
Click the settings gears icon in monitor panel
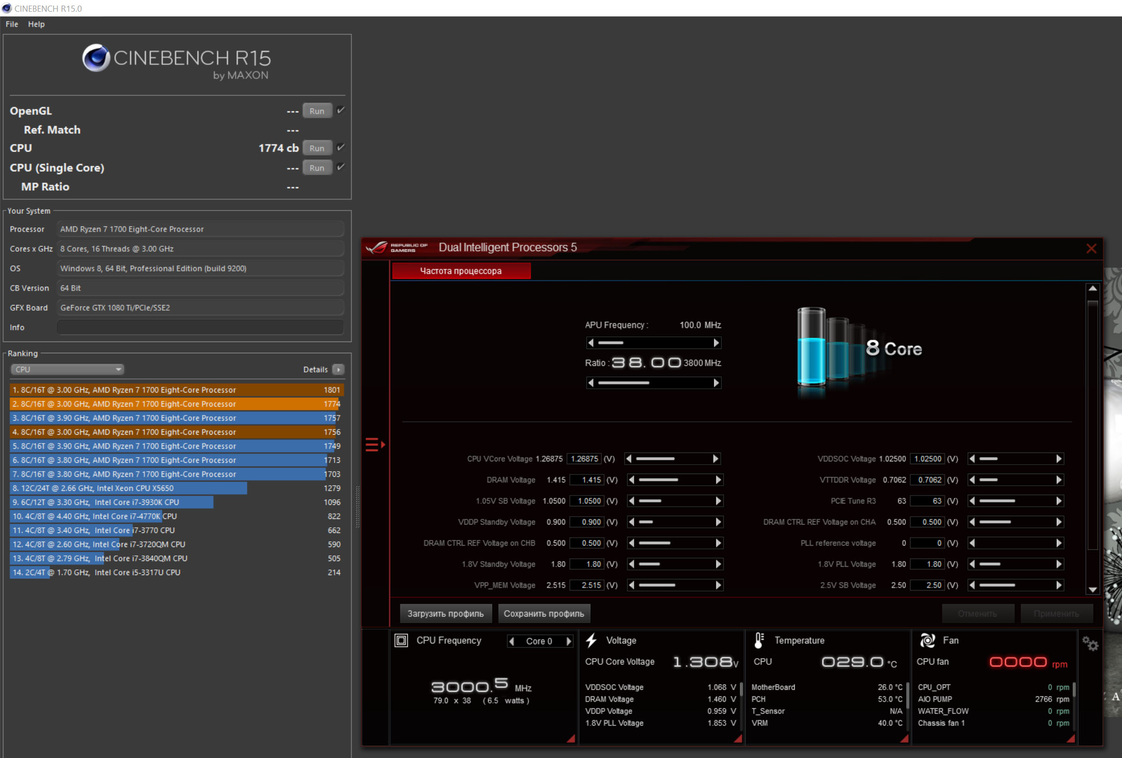1090,644
